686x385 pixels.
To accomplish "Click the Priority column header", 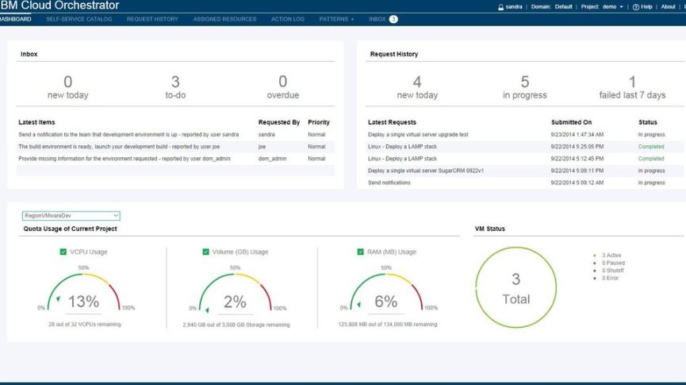I will (x=319, y=122).
